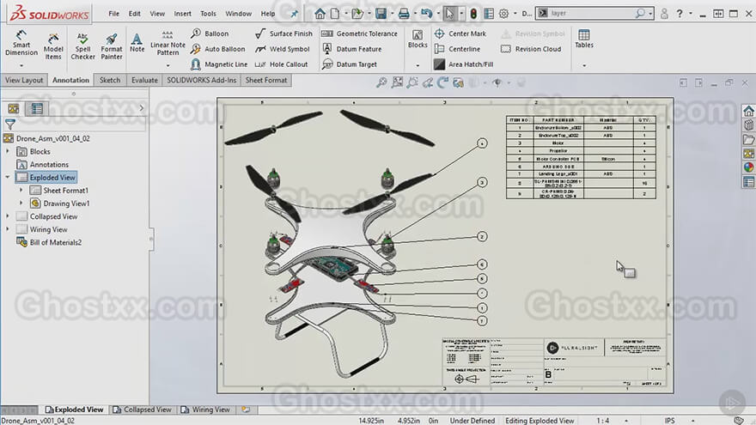The height and width of the screenshot is (425, 756).
Task: Open the Tools menu
Action: click(x=208, y=14)
